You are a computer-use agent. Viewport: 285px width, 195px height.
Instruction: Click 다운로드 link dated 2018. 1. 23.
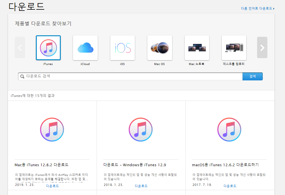tap(141, 186)
